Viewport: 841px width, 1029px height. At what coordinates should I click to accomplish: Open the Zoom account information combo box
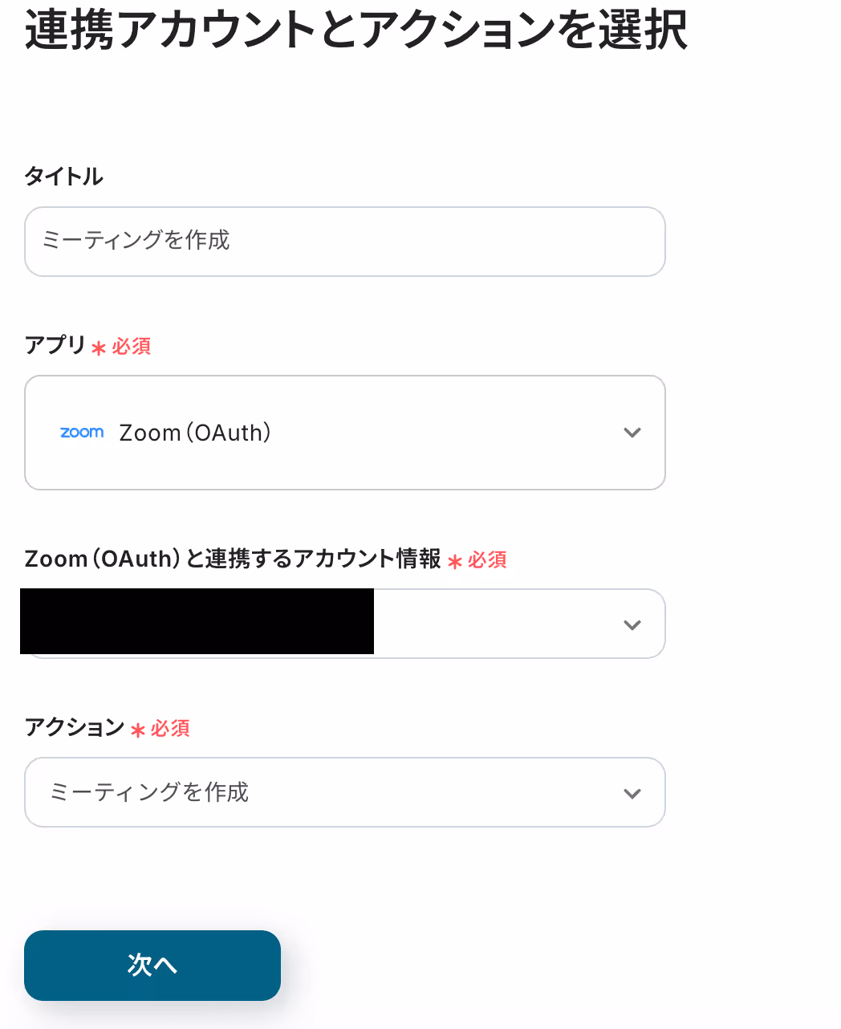[345, 624]
